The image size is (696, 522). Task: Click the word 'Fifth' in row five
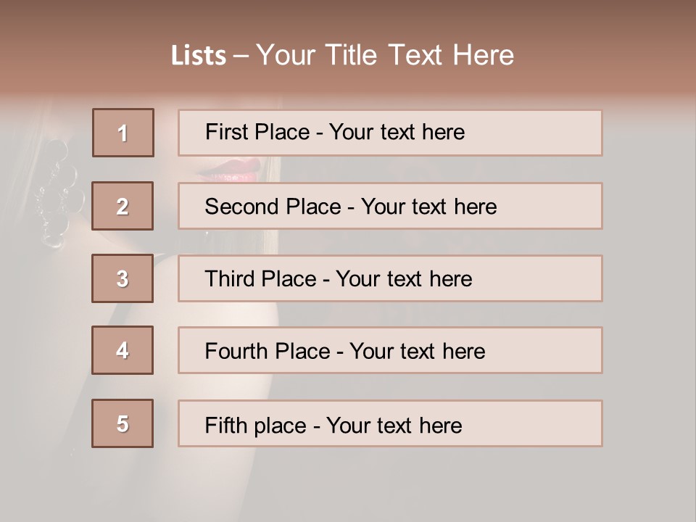(x=225, y=426)
